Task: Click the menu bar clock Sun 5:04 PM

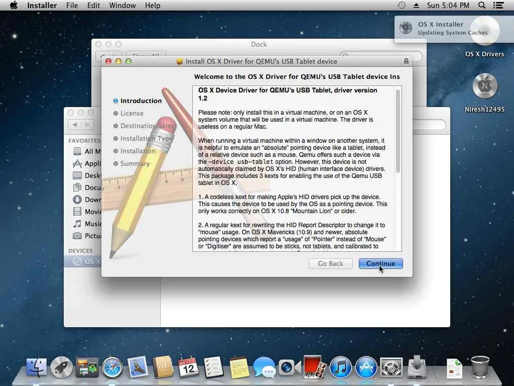Action: (448, 5)
